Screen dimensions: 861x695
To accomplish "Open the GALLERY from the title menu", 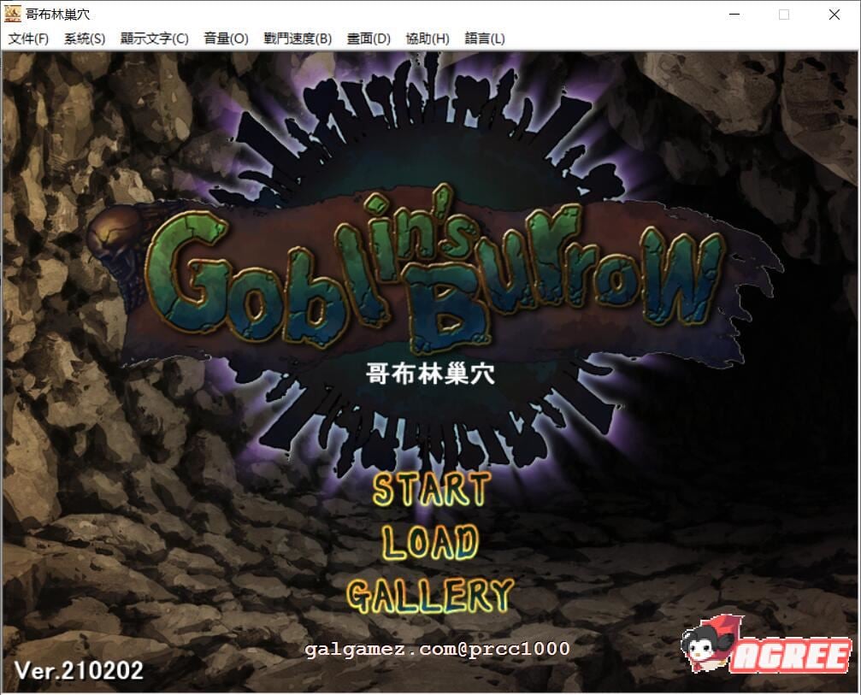I will tap(430, 592).
